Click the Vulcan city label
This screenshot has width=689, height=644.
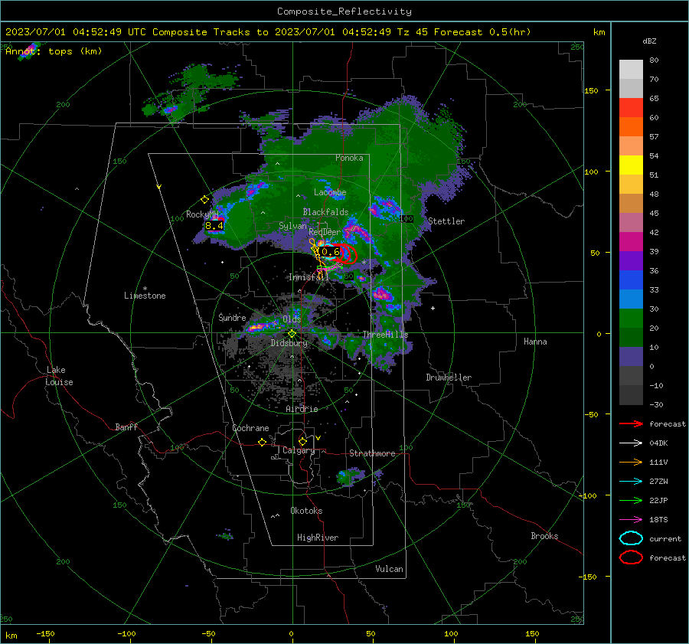[x=389, y=569]
